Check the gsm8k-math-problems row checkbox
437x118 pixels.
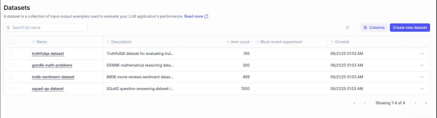[x=11, y=65]
